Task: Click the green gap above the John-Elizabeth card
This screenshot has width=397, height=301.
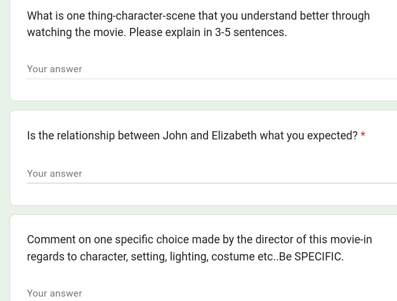Action: pos(204,105)
